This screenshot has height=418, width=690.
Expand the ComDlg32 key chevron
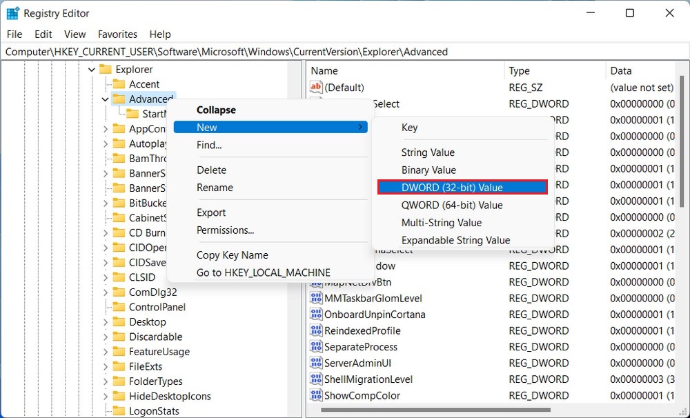click(x=105, y=292)
